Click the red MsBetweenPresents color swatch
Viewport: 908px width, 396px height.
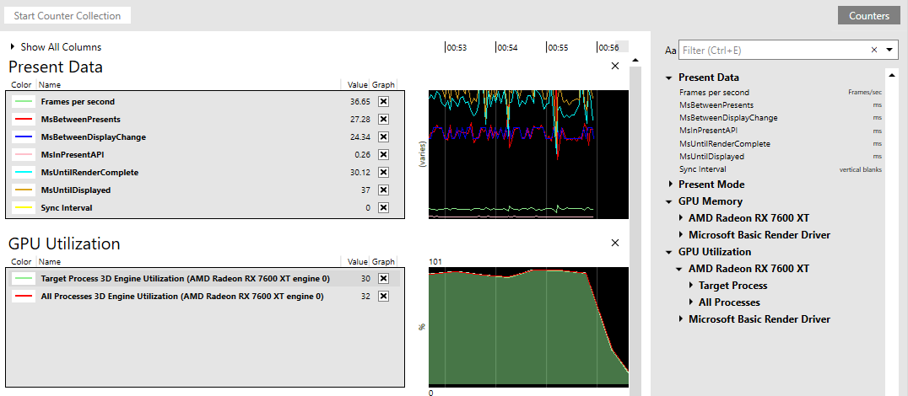(x=24, y=120)
